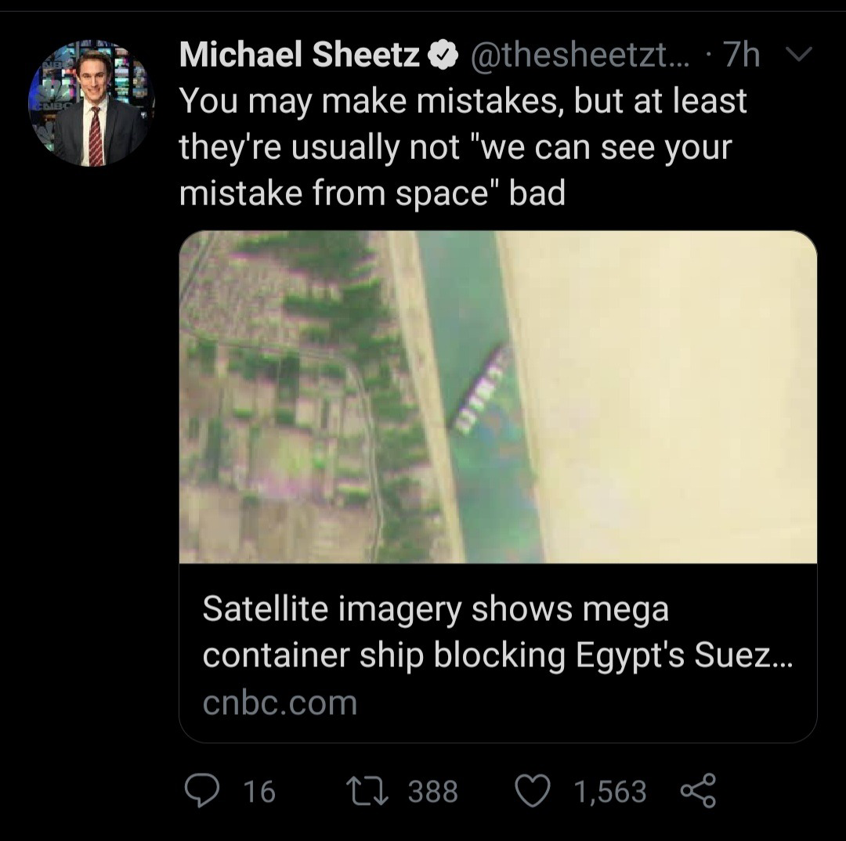This screenshot has width=846, height=841.
Task: Click the "You may make mistakes" tweet line
Action: click(463, 101)
